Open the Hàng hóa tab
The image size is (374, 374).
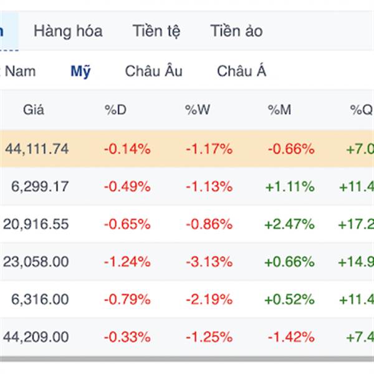[x=68, y=31]
